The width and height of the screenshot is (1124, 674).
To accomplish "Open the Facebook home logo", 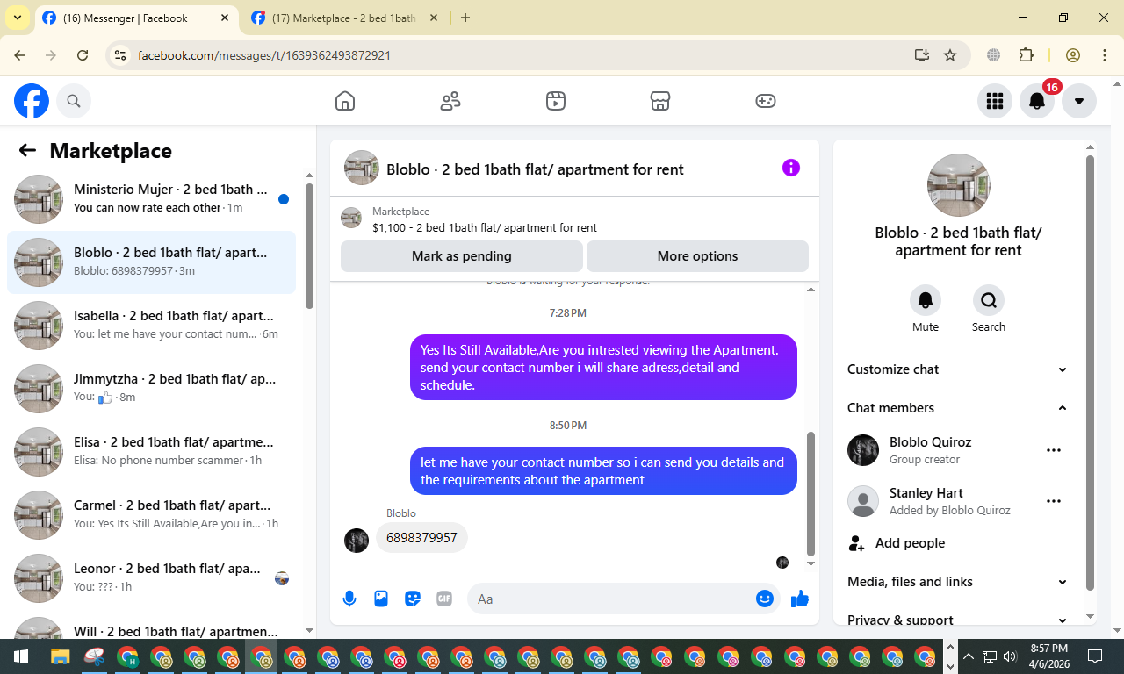I will [32, 101].
